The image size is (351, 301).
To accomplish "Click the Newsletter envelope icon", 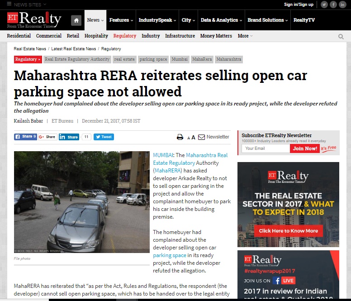I will click(x=201, y=137).
